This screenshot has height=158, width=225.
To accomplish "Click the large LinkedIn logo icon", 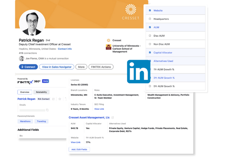I will (x=138, y=72).
